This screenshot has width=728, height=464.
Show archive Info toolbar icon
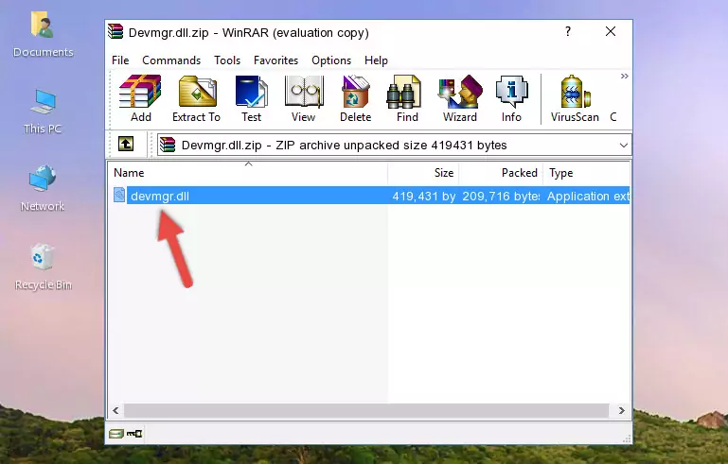click(x=511, y=98)
